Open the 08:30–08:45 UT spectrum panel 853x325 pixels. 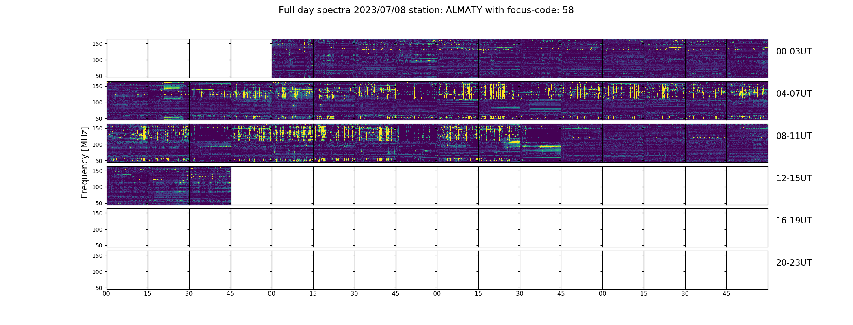(x=210, y=143)
